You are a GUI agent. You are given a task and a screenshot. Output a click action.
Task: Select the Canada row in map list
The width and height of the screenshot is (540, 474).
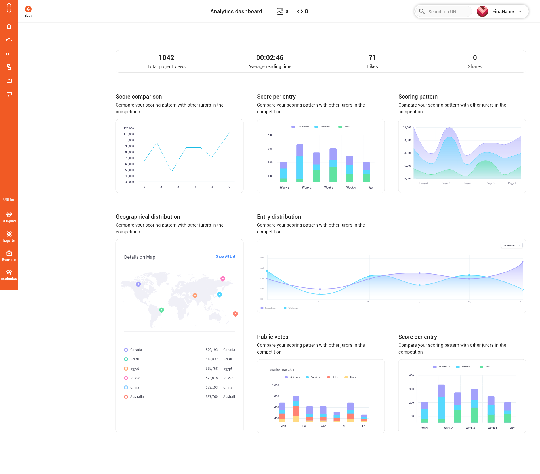click(180, 350)
